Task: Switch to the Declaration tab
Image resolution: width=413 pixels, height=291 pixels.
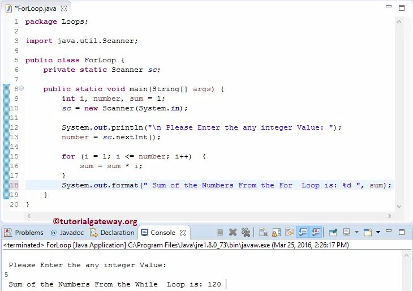Action: pos(113,233)
